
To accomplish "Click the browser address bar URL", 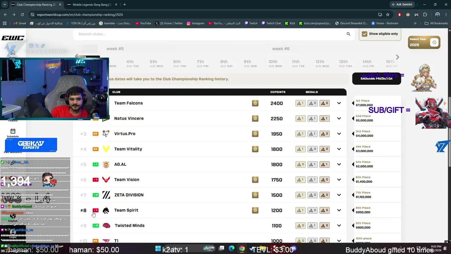I will coord(80,15).
